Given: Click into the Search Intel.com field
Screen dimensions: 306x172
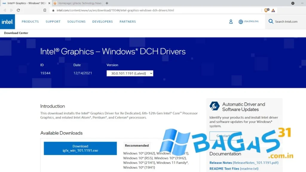Looking at the screenshot, I should (286, 21).
